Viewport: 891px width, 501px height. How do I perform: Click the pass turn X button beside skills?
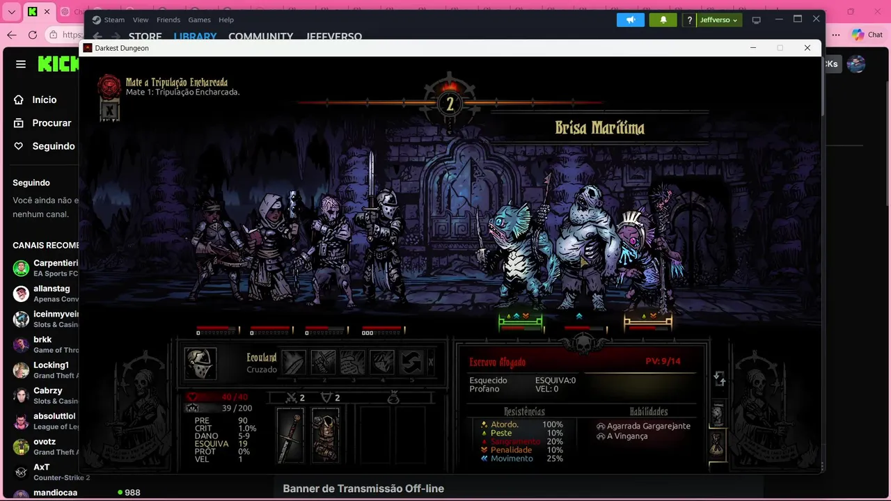(431, 363)
